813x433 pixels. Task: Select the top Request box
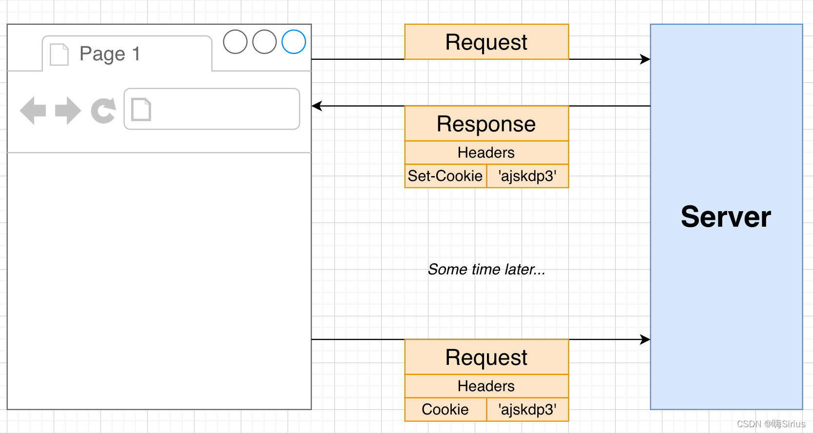(x=487, y=42)
